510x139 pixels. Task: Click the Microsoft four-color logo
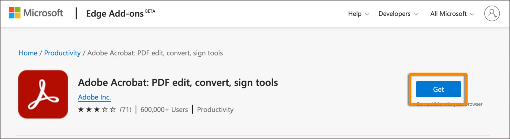pos(15,13)
